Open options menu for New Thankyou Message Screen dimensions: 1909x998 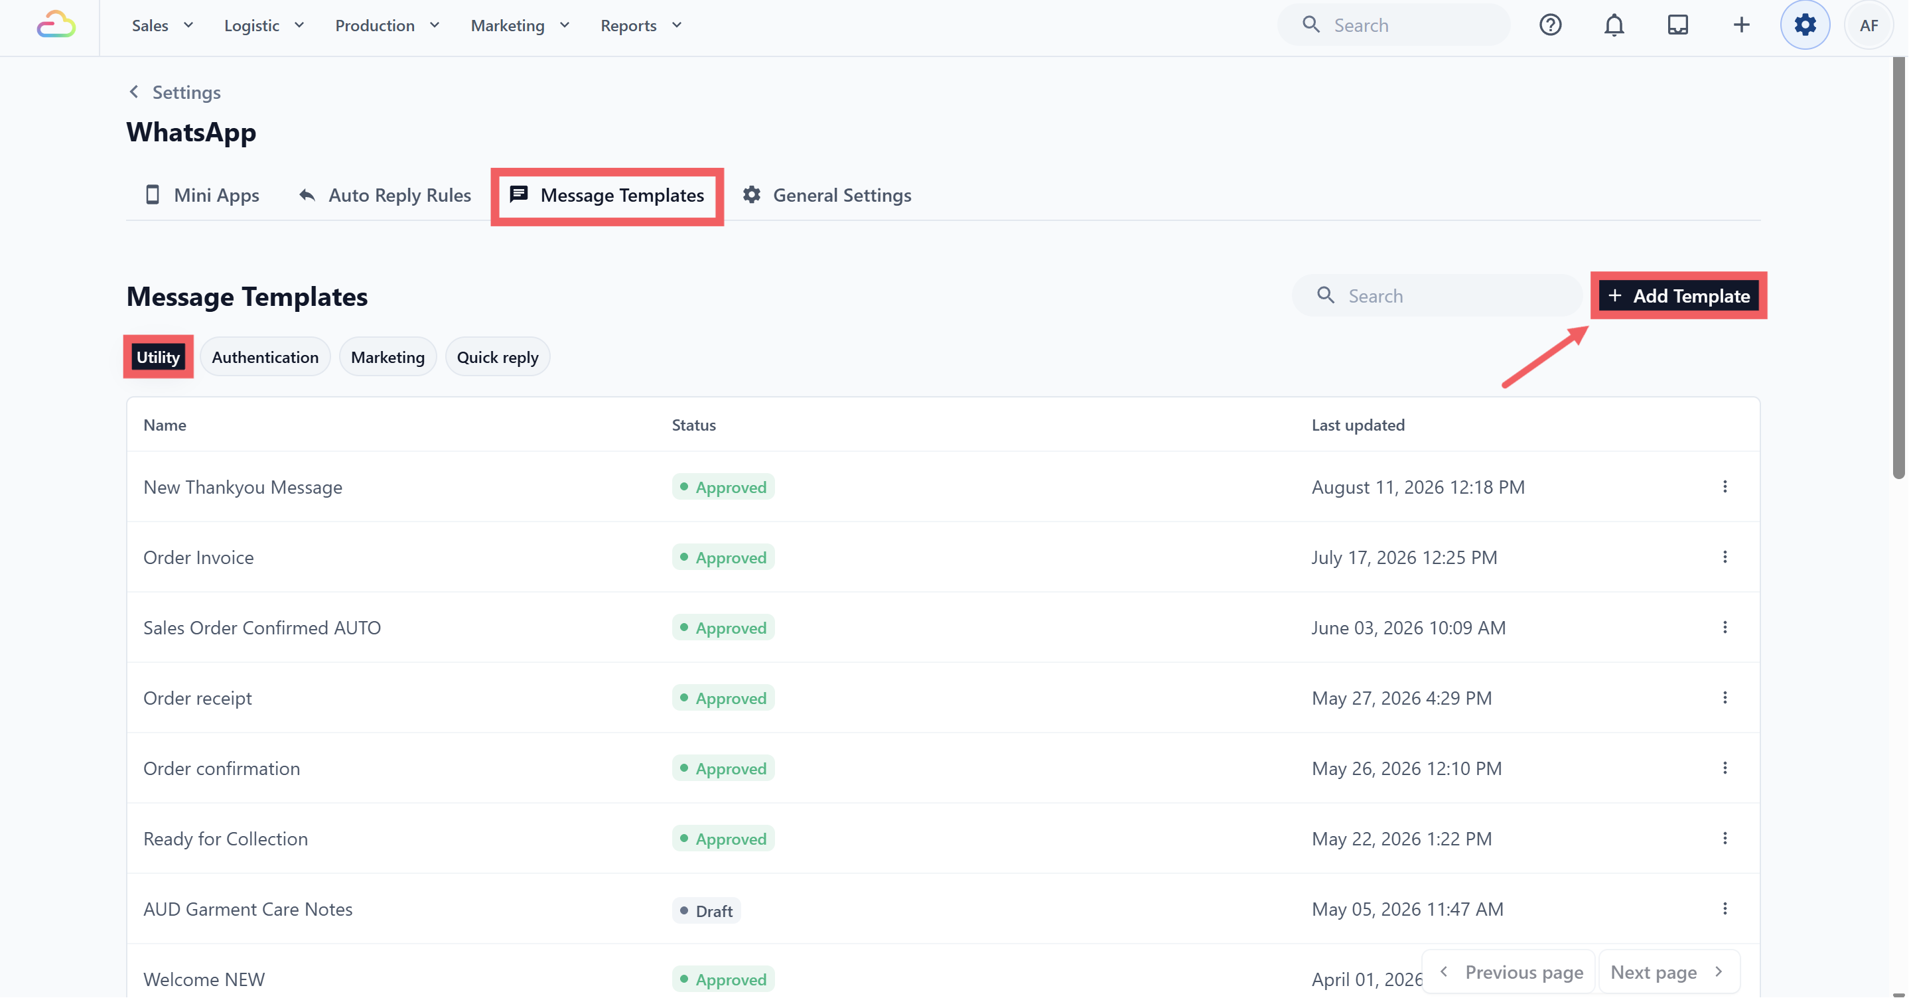click(1725, 487)
